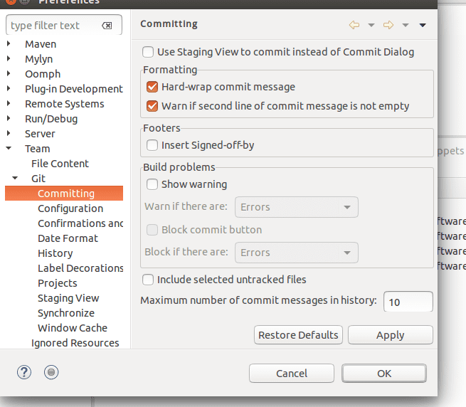
Task: Open the Label Decorations page
Action: coord(80,268)
